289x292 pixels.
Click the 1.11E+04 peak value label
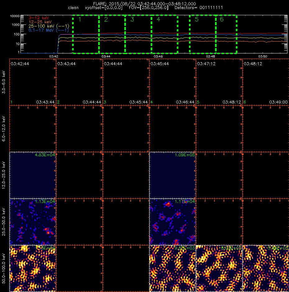pos(185,201)
